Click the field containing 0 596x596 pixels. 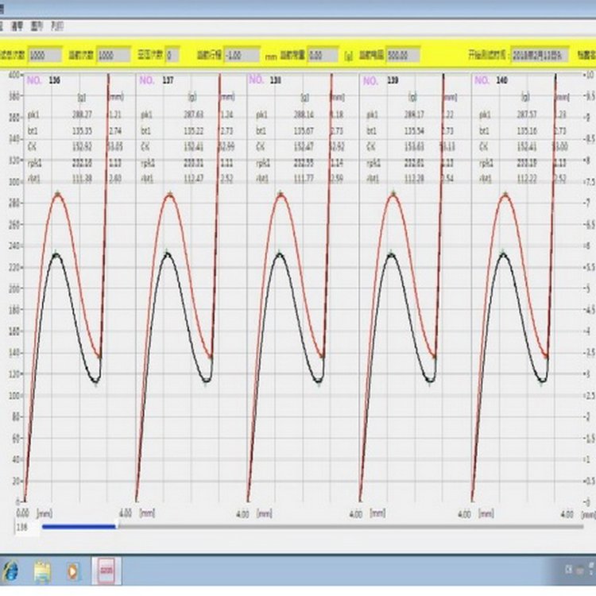pos(172,56)
